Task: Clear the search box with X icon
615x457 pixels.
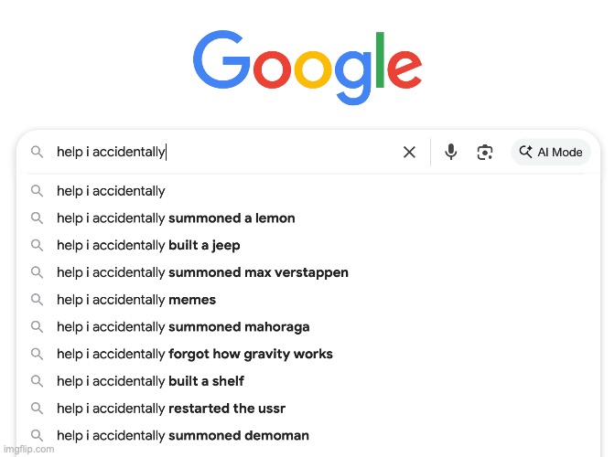Action: point(409,152)
